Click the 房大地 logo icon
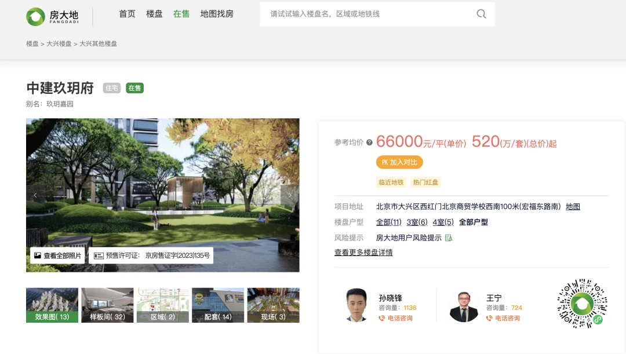The width and height of the screenshot is (626, 354). [x=36, y=16]
